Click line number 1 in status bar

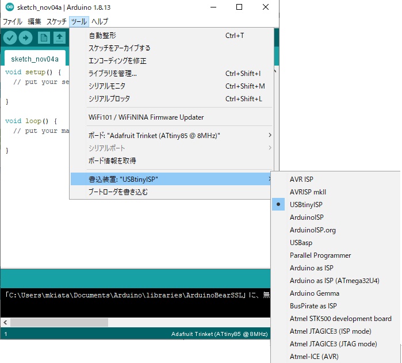(6, 334)
